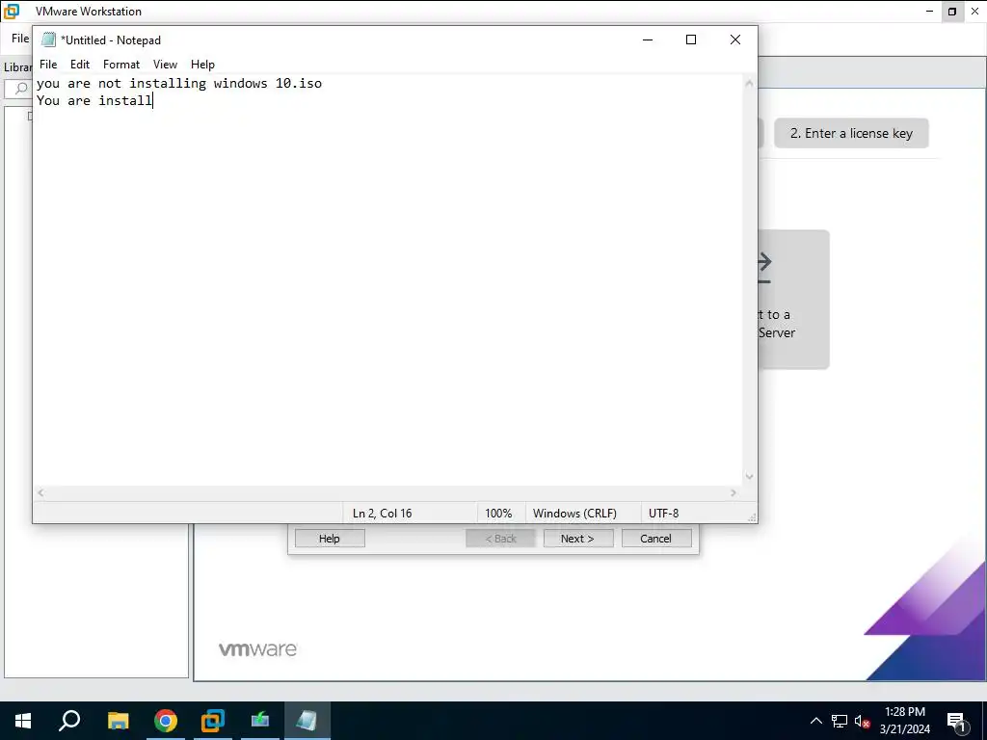
Task: Maximize the Notepad window
Action: [x=691, y=40]
